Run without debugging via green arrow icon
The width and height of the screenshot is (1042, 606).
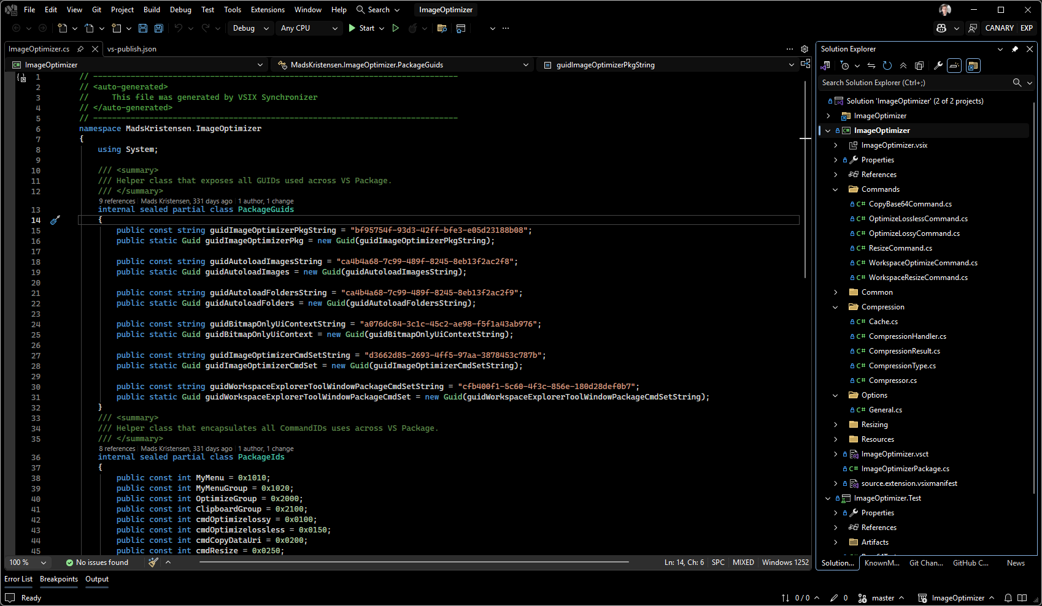[396, 28]
